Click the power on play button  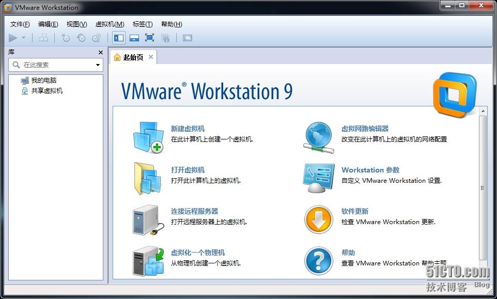(x=13, y=38)
